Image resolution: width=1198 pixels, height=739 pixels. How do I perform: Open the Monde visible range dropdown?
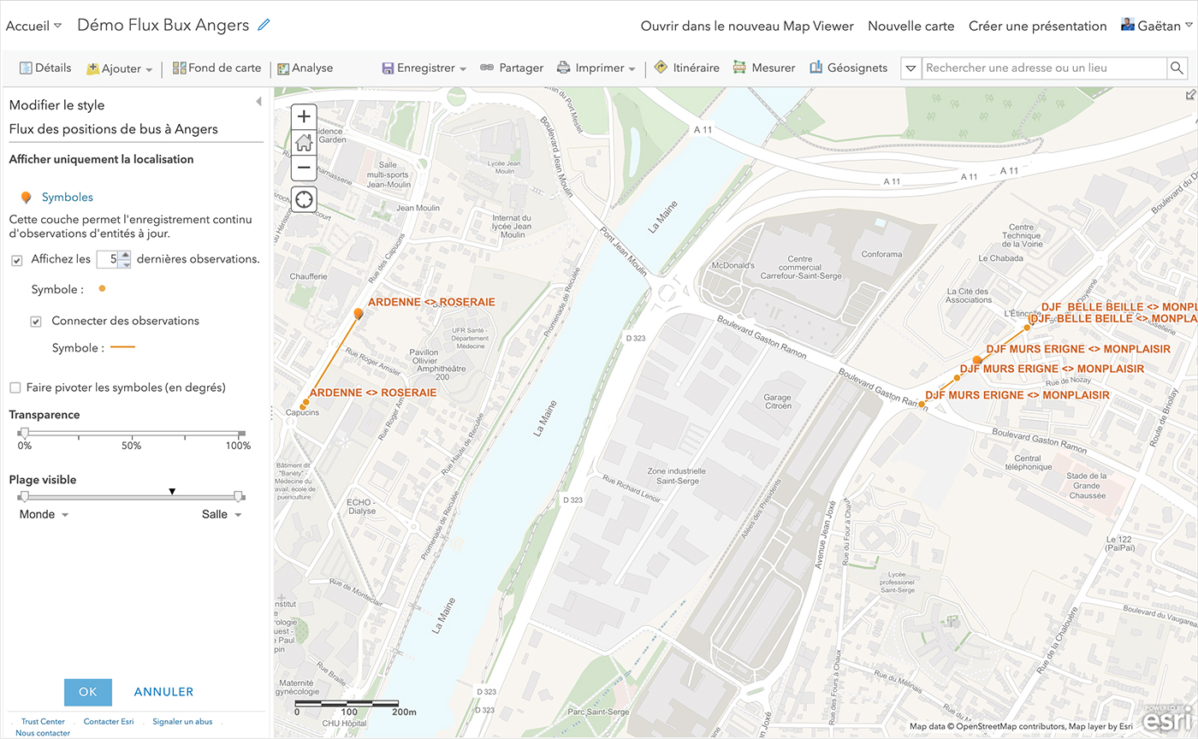pyautogui.click(x=44, y=515)
